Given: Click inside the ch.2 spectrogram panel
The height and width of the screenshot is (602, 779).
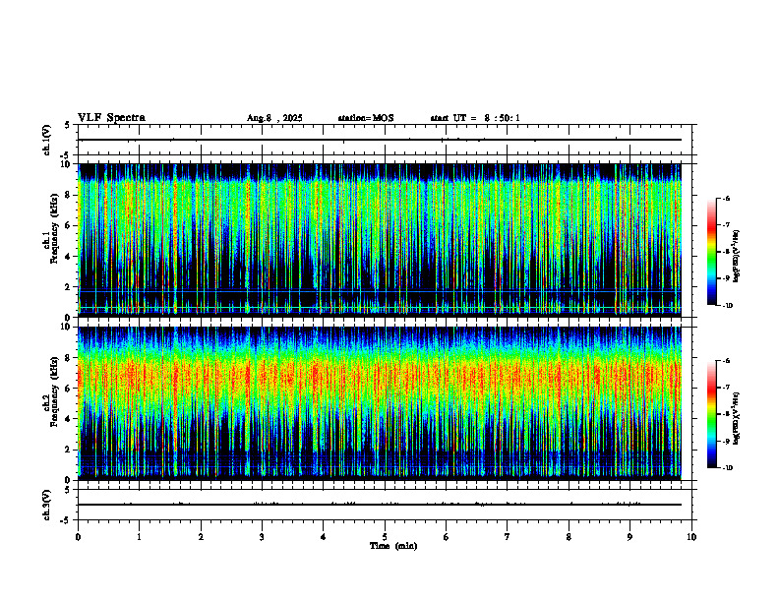Looking at the screenshot, I should [x=380, y=403].
